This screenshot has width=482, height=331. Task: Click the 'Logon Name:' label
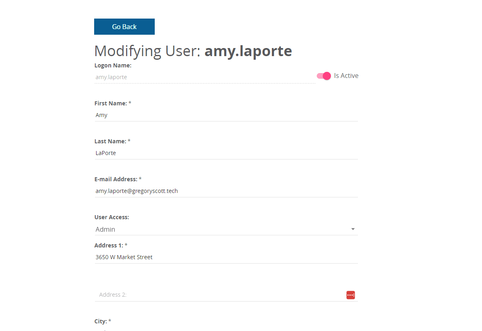click(113, 65)
